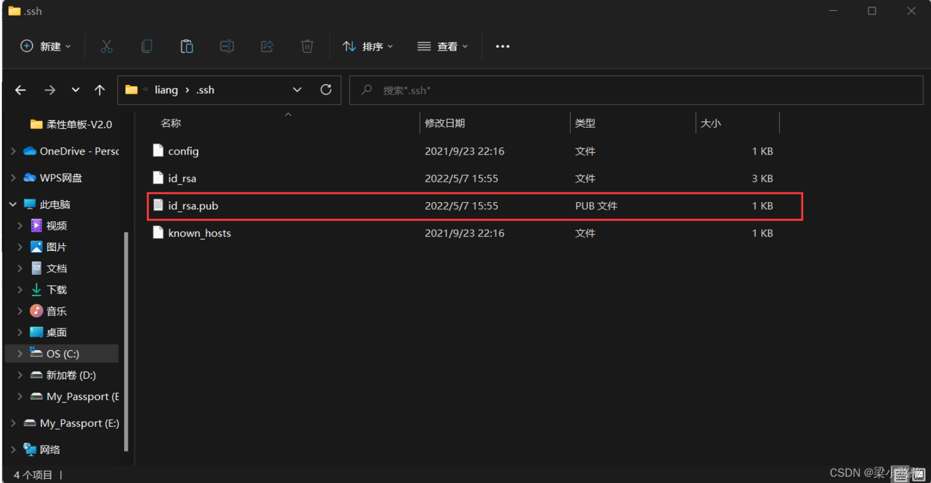The height and width of the screenshot is (483, 931).
Task: Click the navigation pane scrollbar
Action: click(x=125, y=341)
